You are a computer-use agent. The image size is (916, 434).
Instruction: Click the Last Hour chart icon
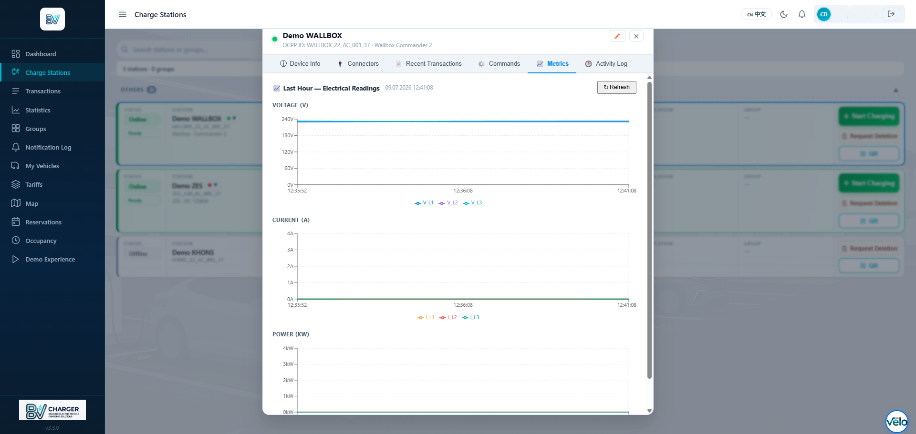tap(277, 88)
